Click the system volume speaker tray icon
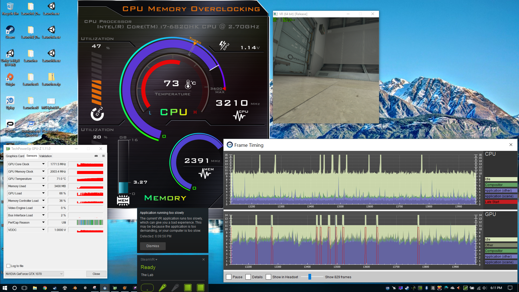The image size is (519, 292). (x=485, y=288)
